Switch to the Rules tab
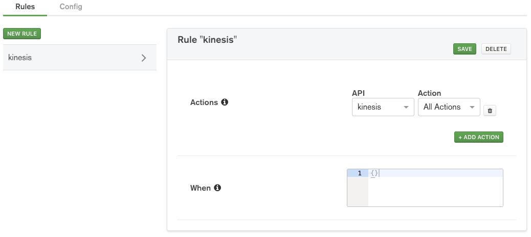531x237 pixels. tap(25, 7)
